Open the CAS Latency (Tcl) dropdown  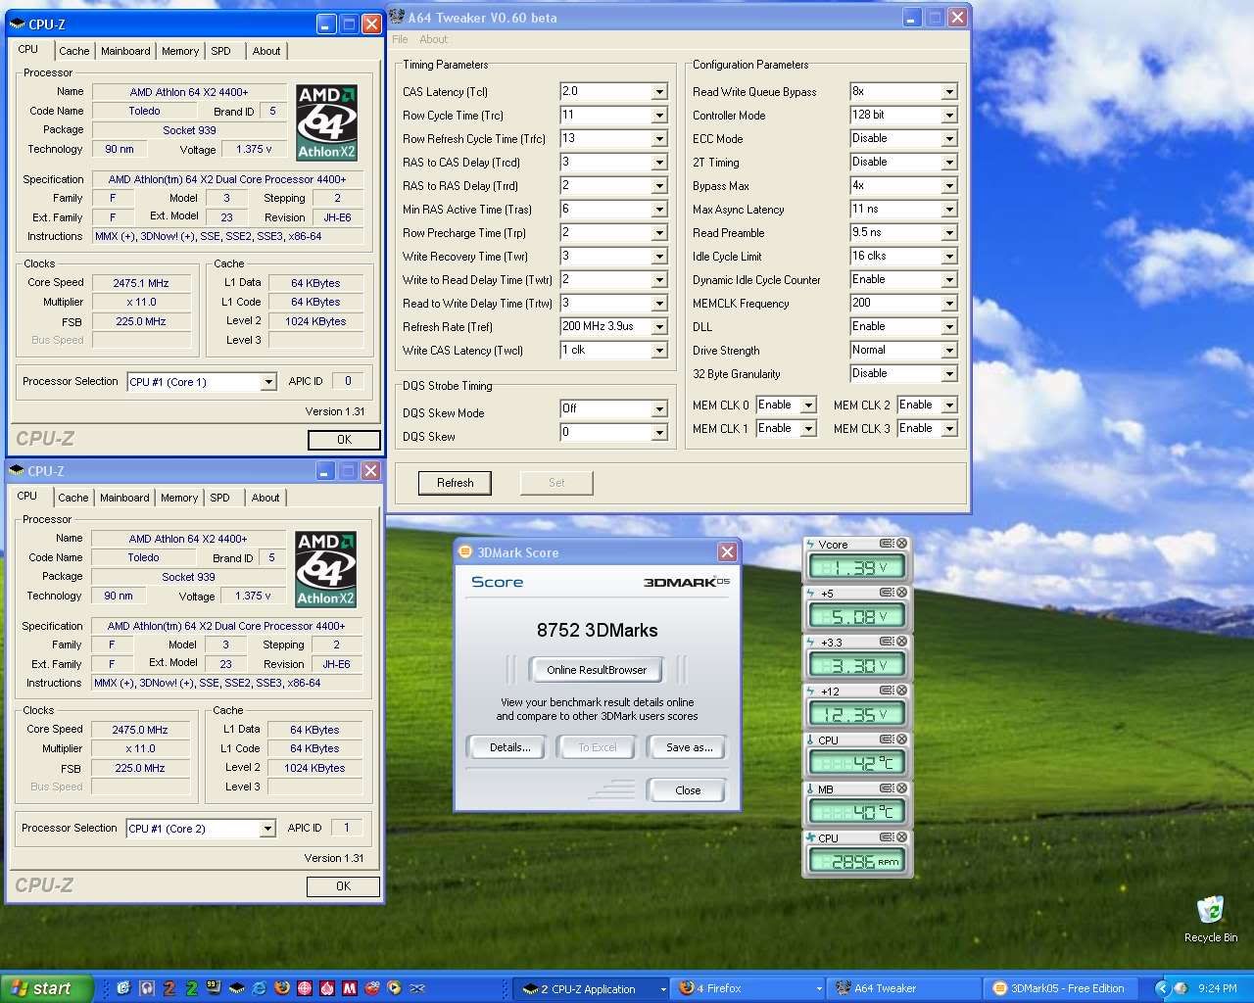659,92
